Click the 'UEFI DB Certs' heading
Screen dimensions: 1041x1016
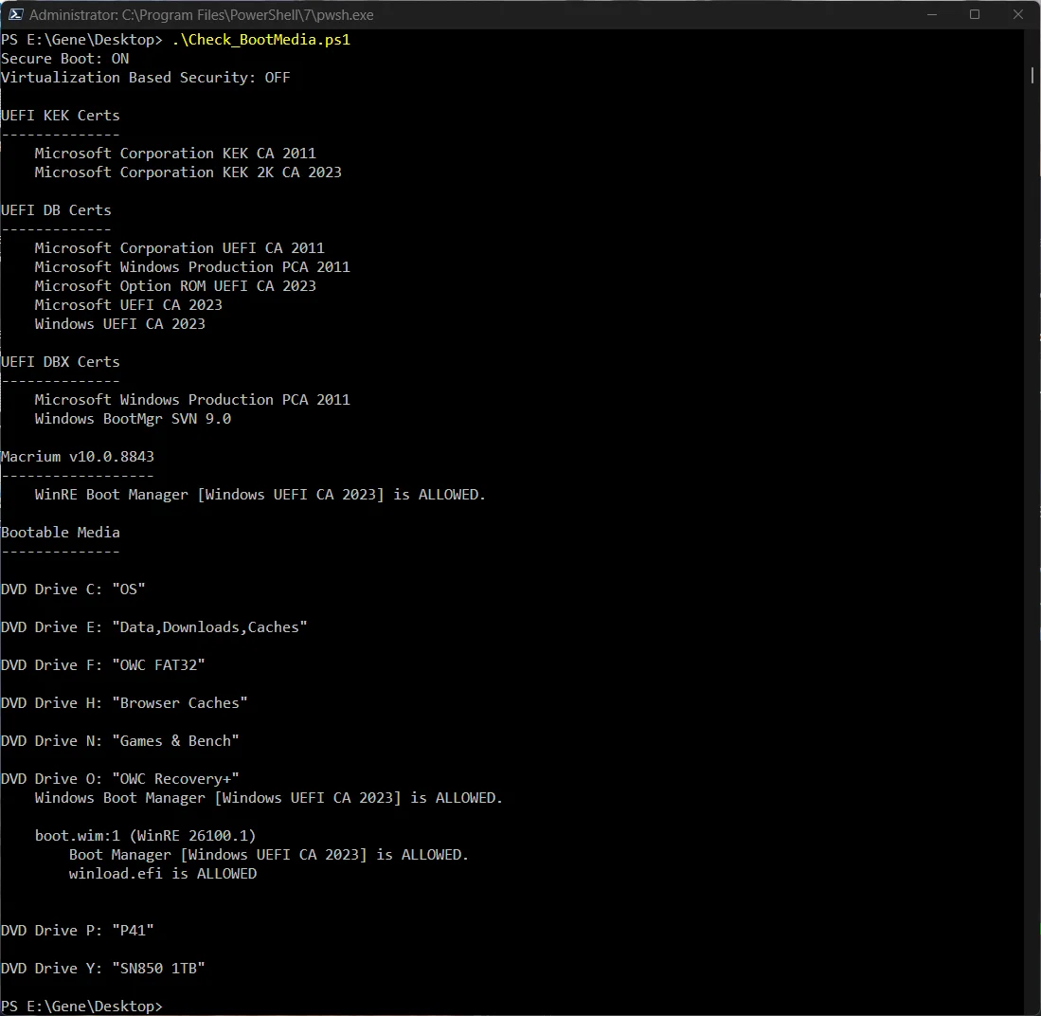tap(57, 210)
